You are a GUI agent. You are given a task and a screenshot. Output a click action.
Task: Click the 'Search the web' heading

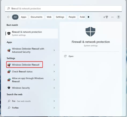click(14, 94)
